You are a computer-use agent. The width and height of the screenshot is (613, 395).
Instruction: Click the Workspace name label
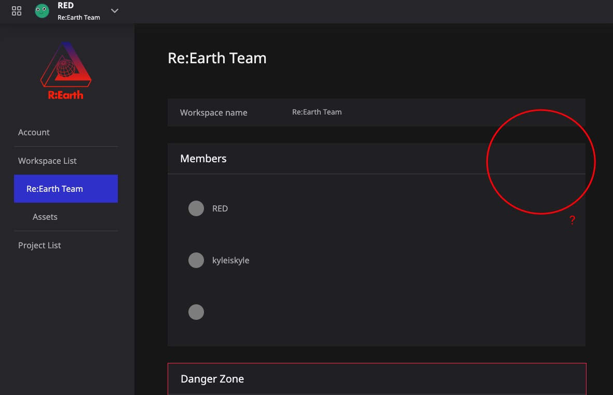[213, 112]
